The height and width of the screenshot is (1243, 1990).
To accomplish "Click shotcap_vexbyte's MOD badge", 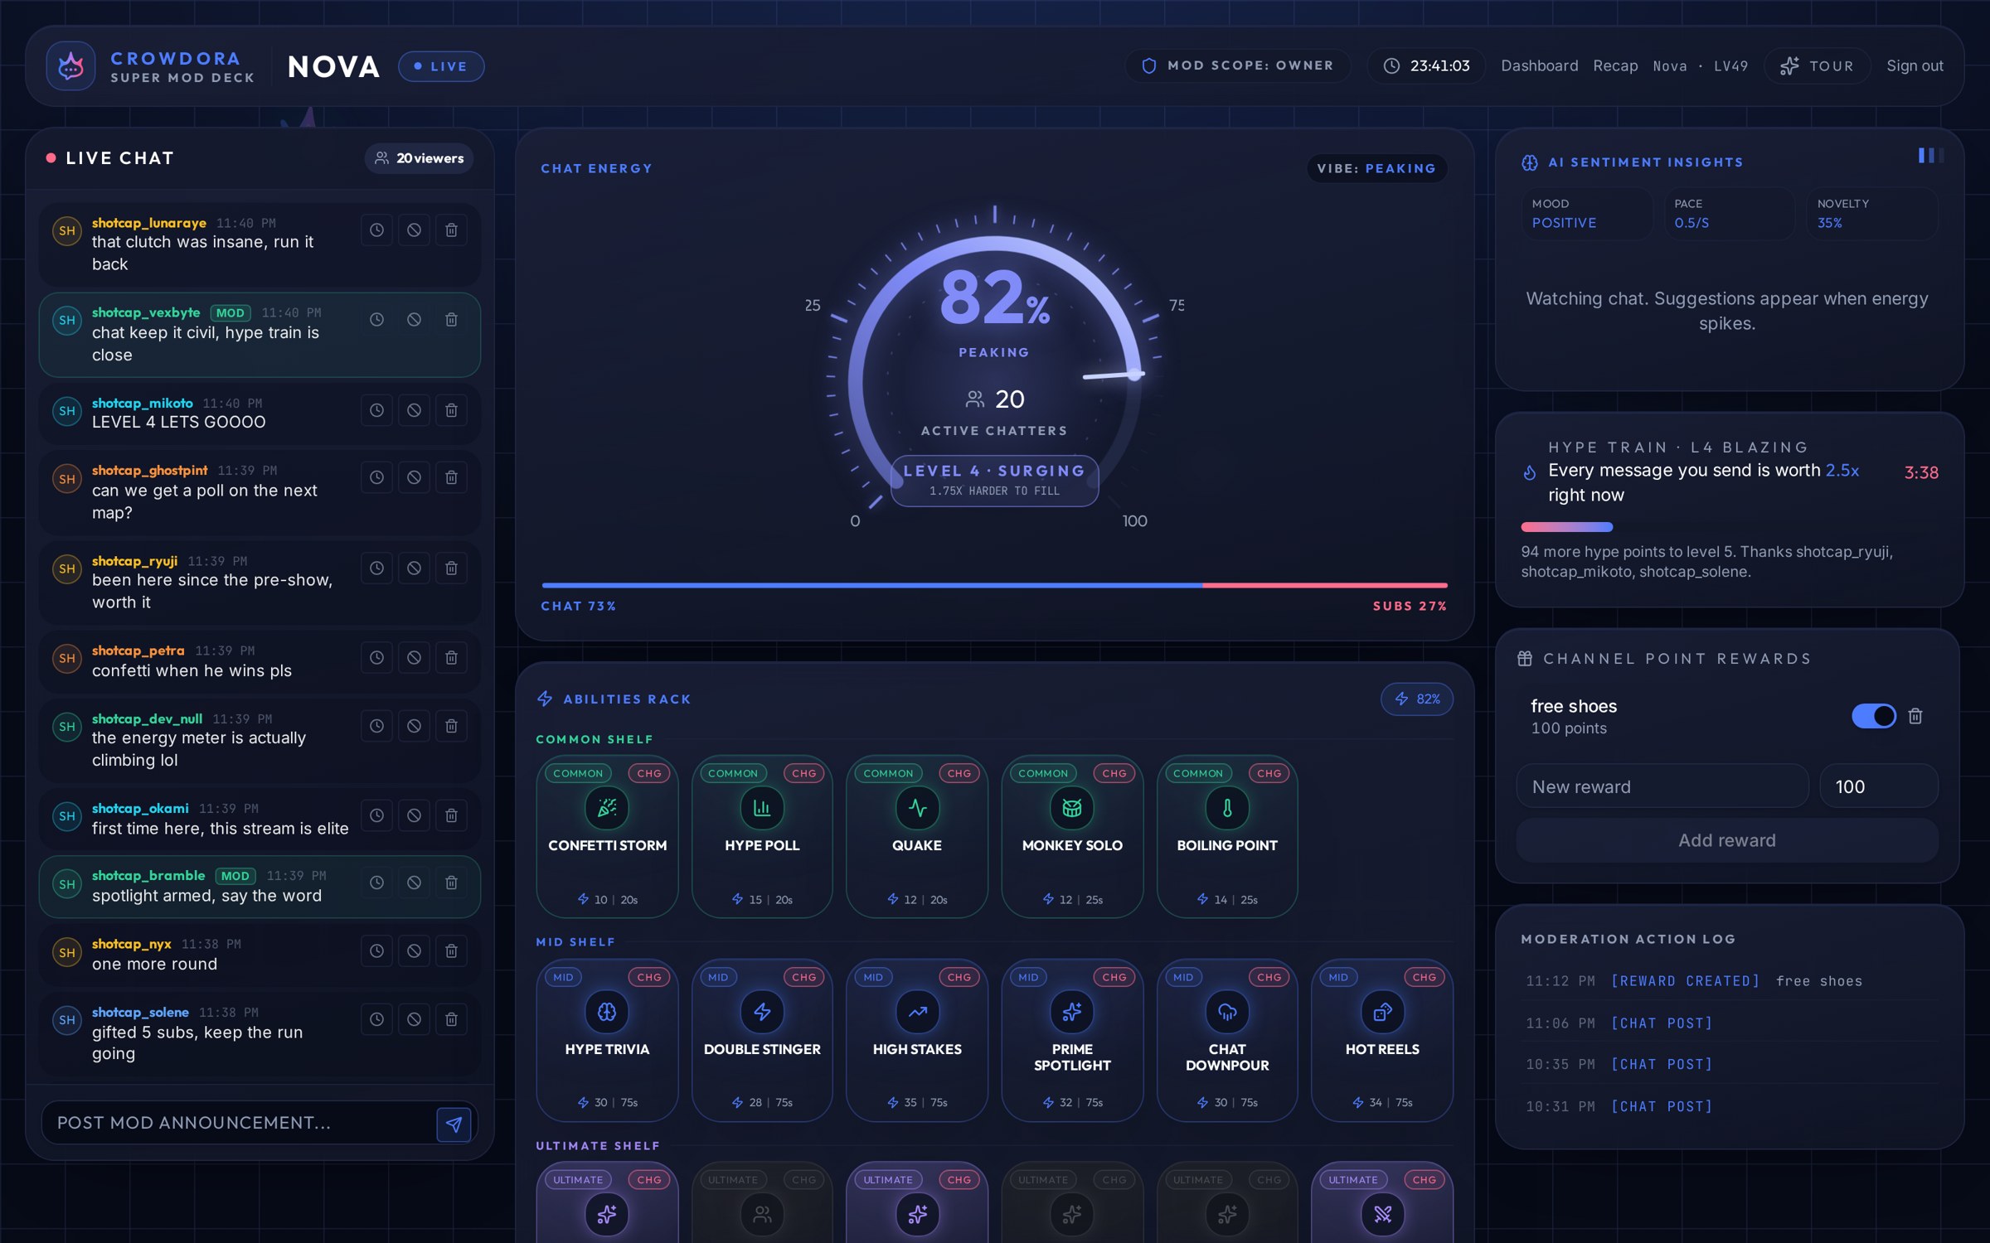I will coord(231,312).
